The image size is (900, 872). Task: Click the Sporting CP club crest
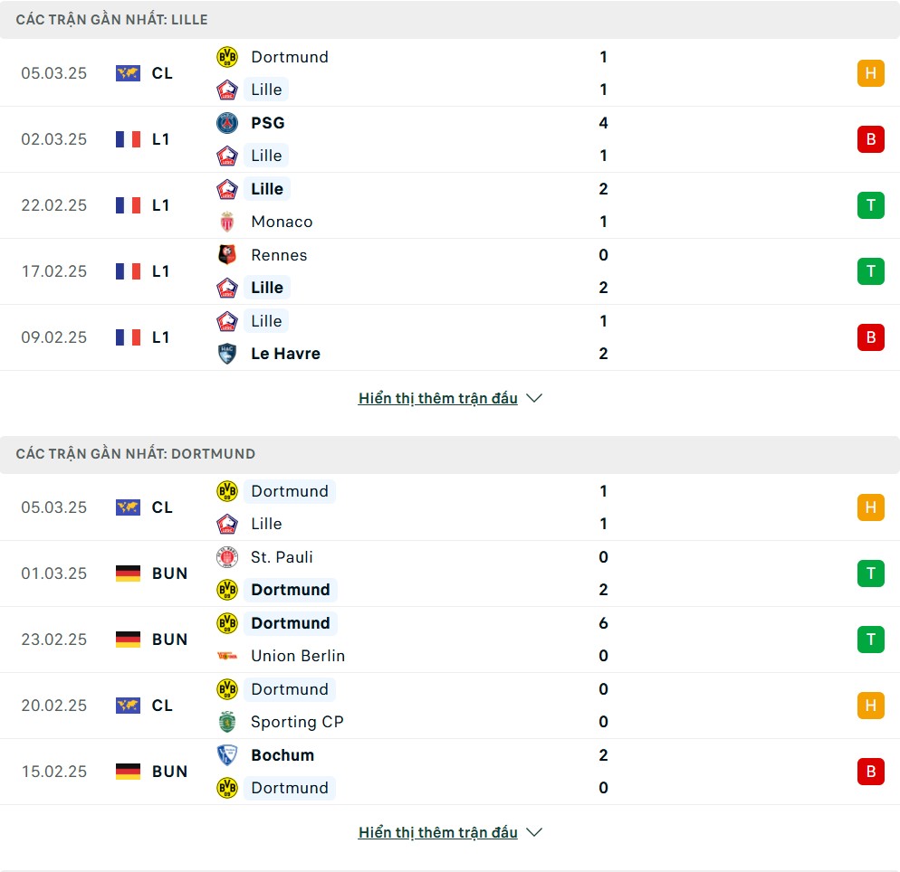226,721
